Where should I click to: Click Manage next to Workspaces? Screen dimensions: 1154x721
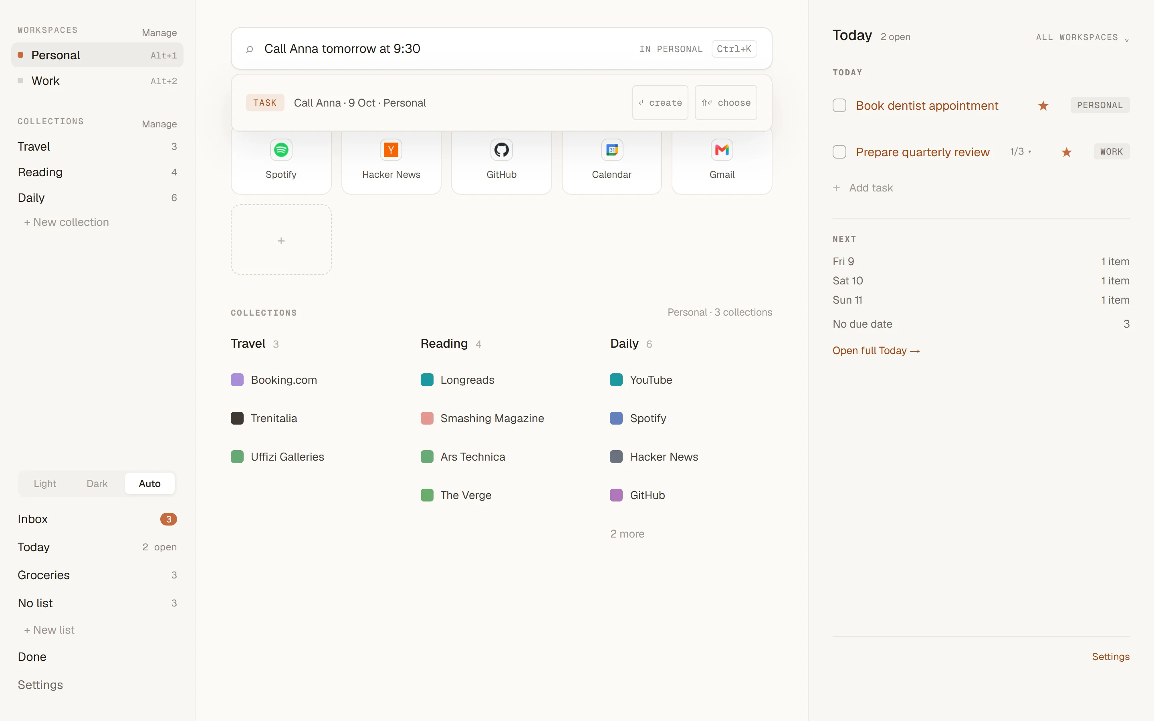[159, 32]
